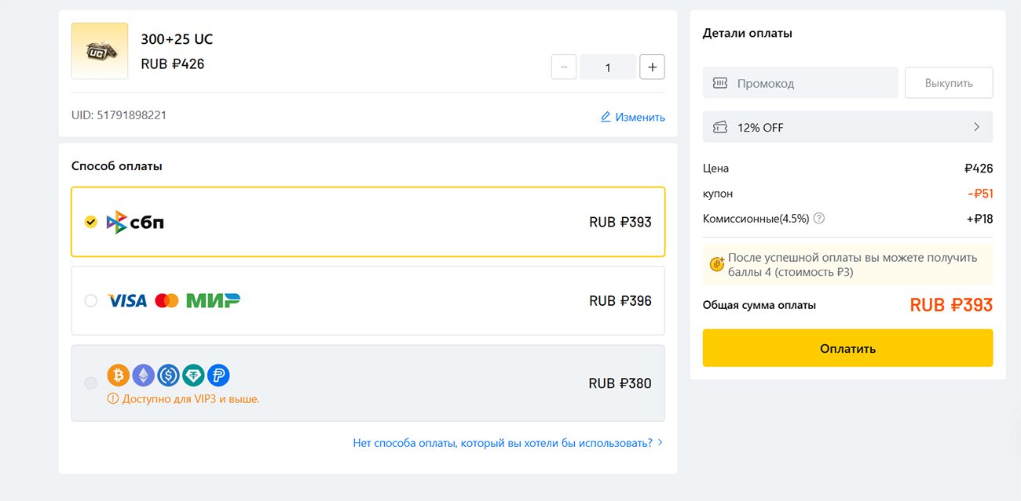Image resolution: width=1021 pixels, height=501 pixels.
Task: Decrease quantity with the minus button
Action: 564,67
